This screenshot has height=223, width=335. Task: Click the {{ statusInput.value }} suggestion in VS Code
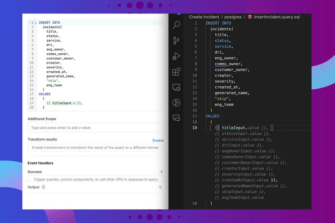point(243,134)
